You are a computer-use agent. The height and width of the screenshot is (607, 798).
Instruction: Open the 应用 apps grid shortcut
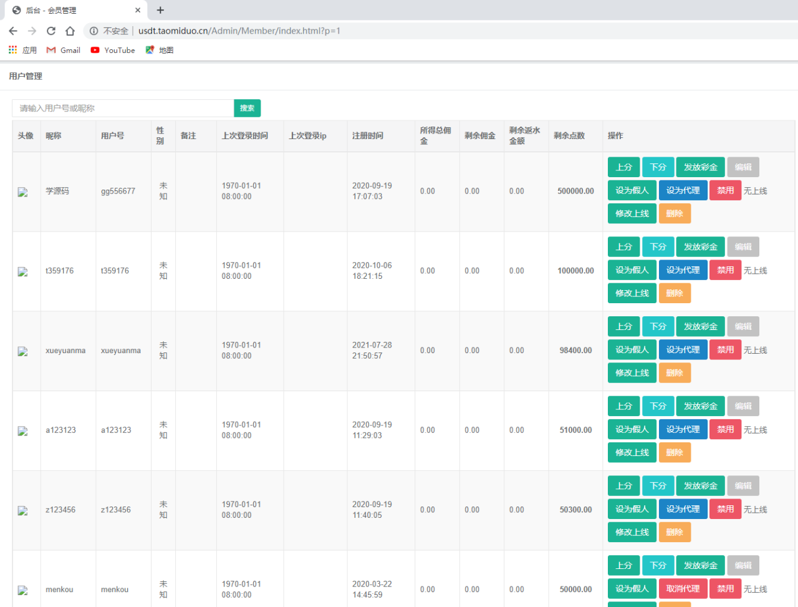22,50
